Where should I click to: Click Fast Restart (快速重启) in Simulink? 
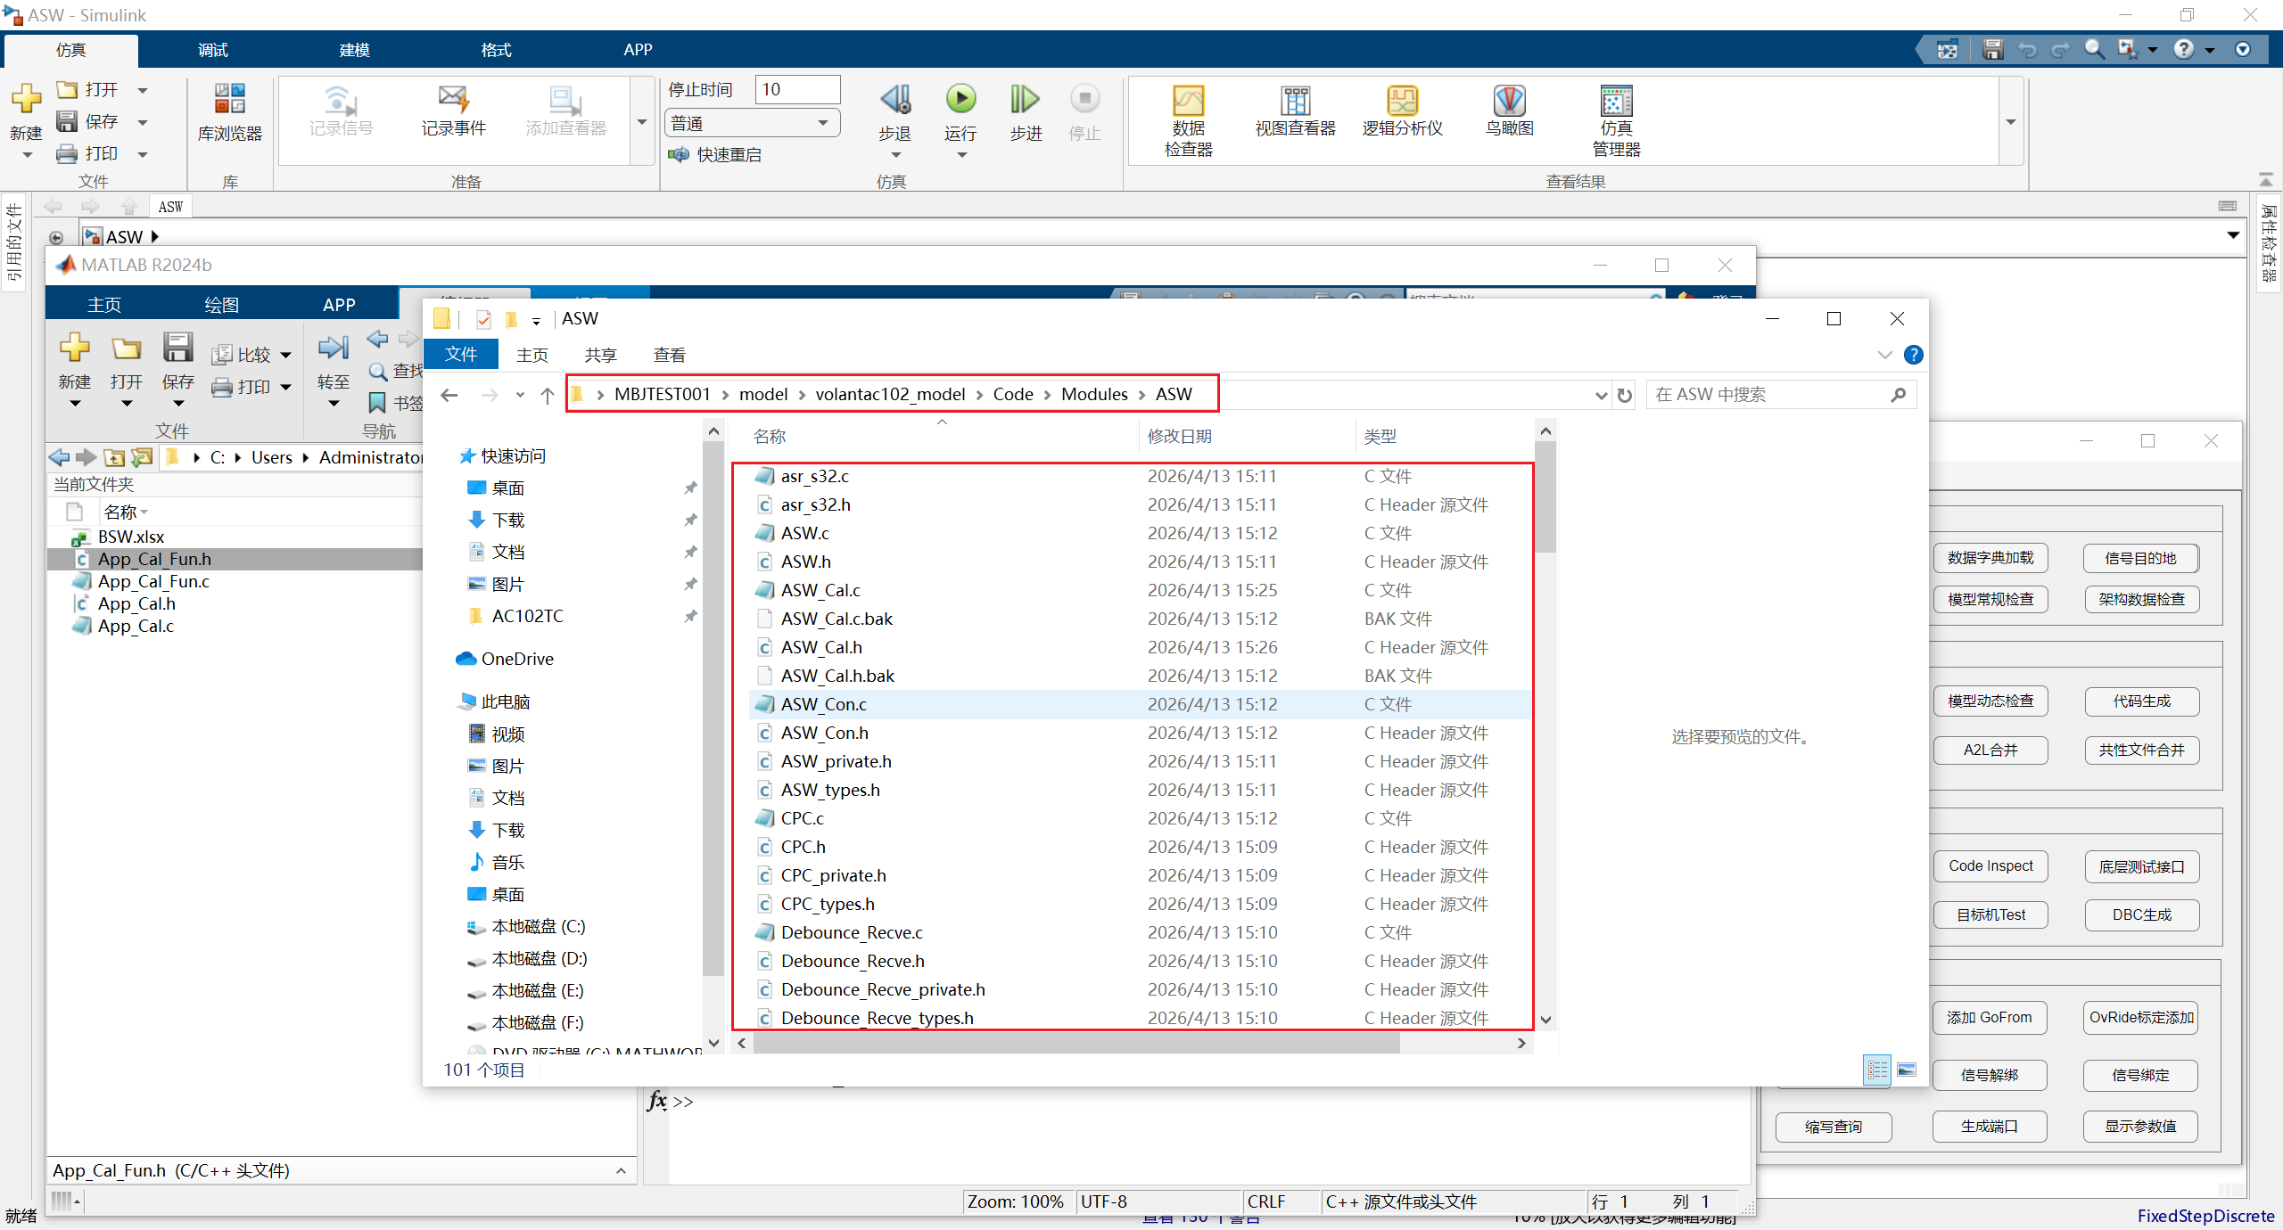(x=715, y=155)
